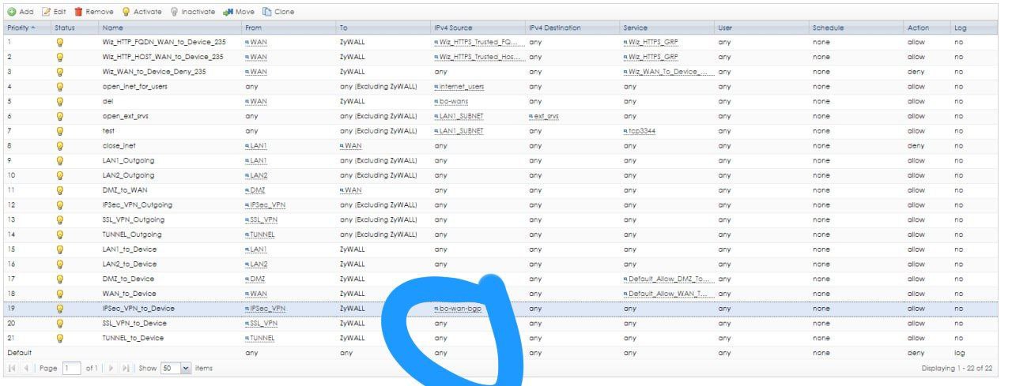Viewport: 1012px width, 386px height.
Task: Click the IPv4 Source column header
Action: click(x=477, y=28)
